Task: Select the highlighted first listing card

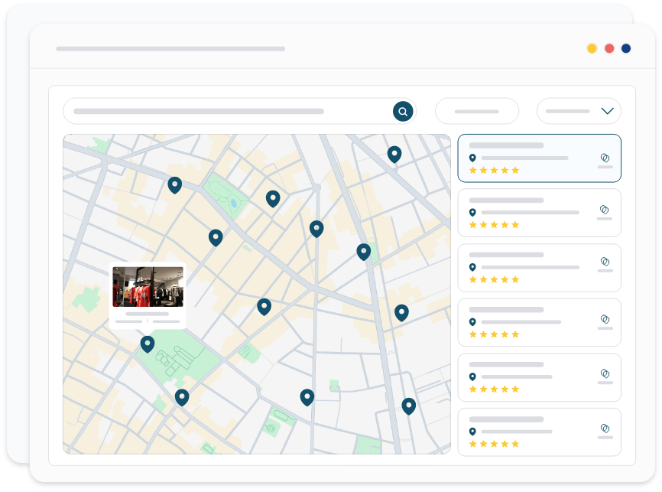Action: 539,158
